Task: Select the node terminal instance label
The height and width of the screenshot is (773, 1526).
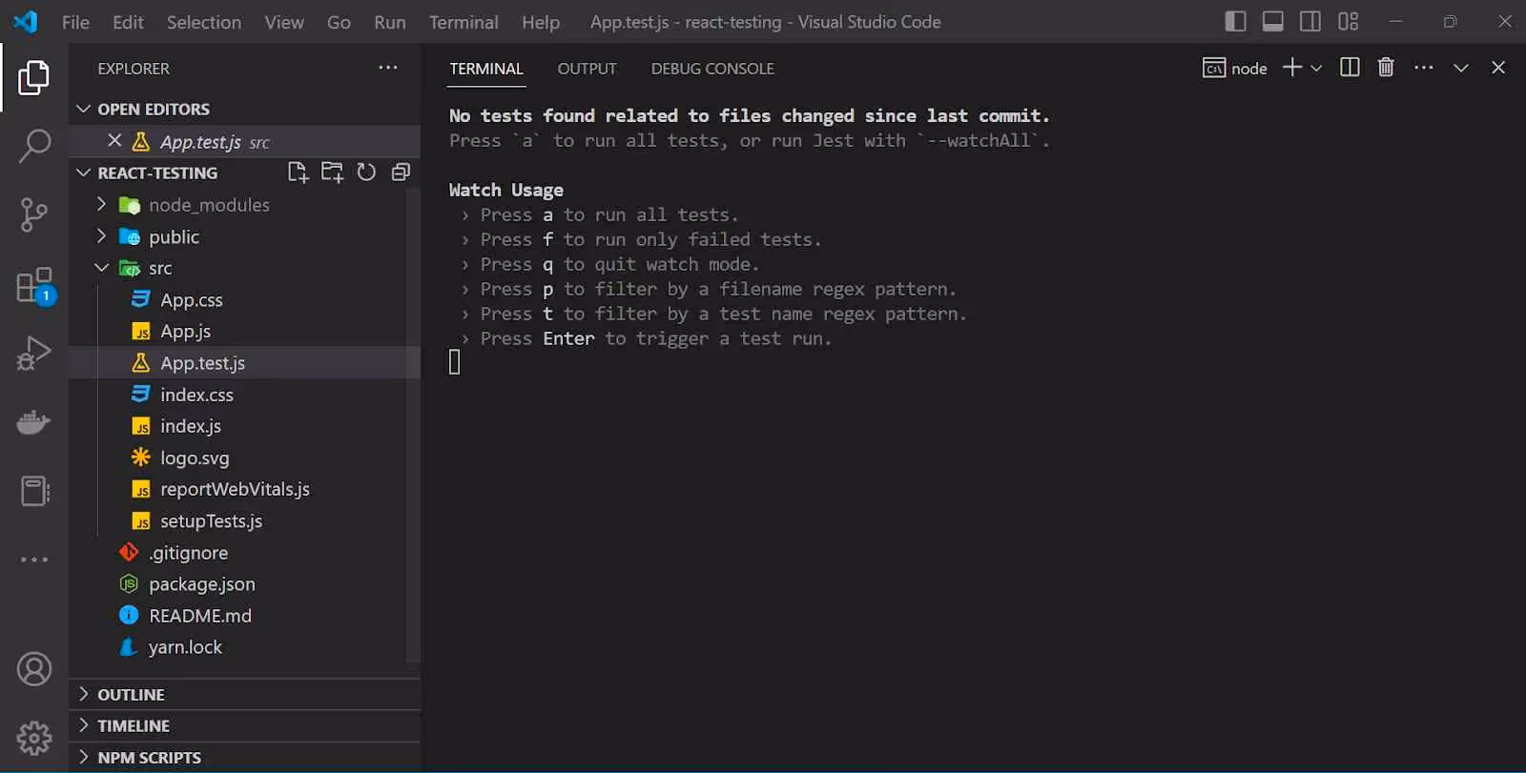Action: (1235, 68)
